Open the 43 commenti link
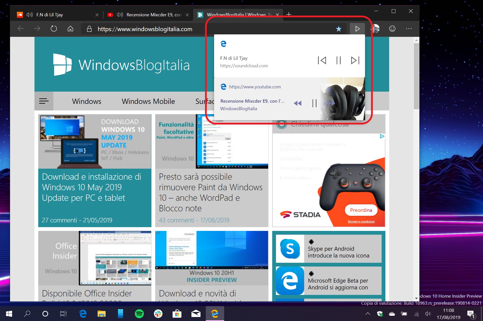The height and width of the screenshot is (321, 483). 176,220
